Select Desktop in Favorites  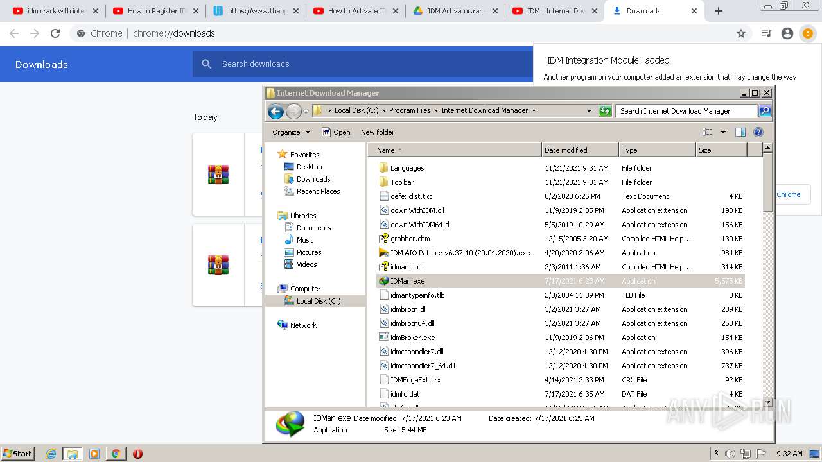[x=309, y=167]
